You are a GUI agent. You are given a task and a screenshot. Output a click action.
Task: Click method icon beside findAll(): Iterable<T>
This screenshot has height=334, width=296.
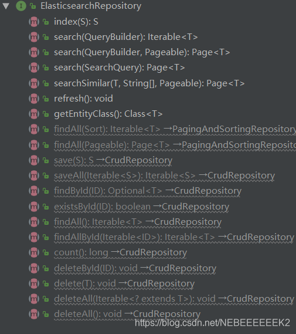pos(34,222)
